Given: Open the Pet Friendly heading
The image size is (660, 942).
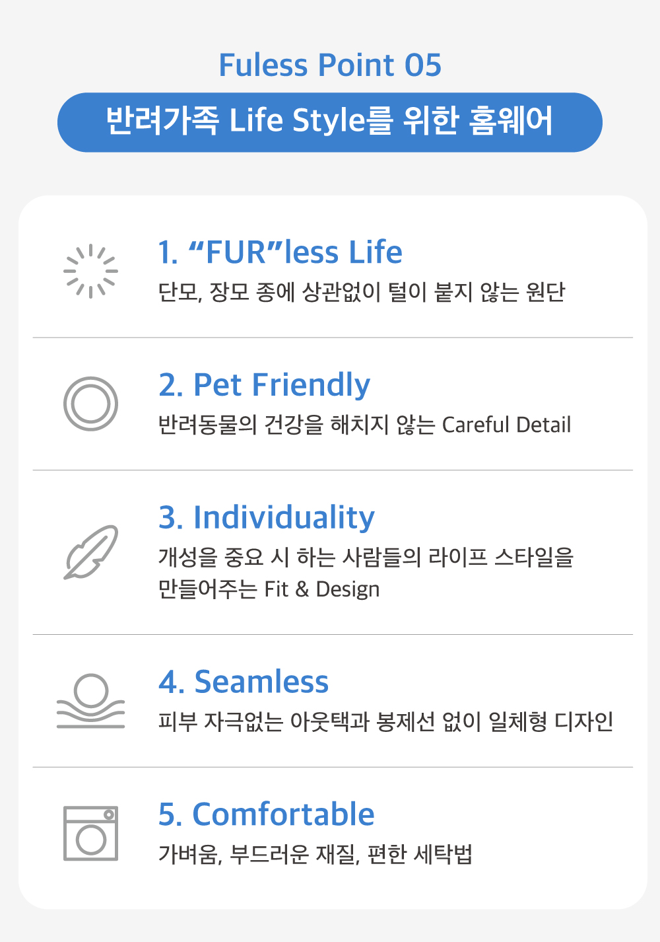Looking at the screenshot, I should coord(264,384).
